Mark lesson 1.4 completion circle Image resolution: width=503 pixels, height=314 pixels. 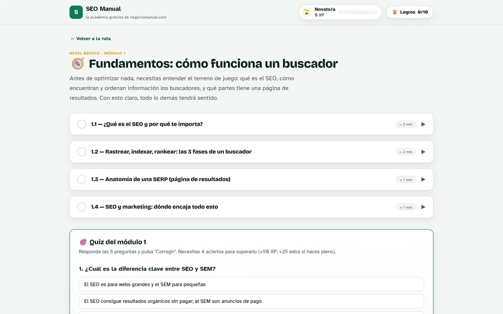[82, 207]
